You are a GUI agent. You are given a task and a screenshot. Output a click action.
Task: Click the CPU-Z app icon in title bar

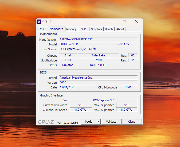pyautogui.click(x=39, y=22)
